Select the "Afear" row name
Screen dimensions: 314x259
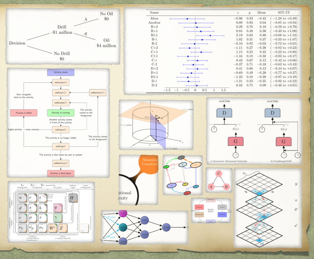pos(154,19)
